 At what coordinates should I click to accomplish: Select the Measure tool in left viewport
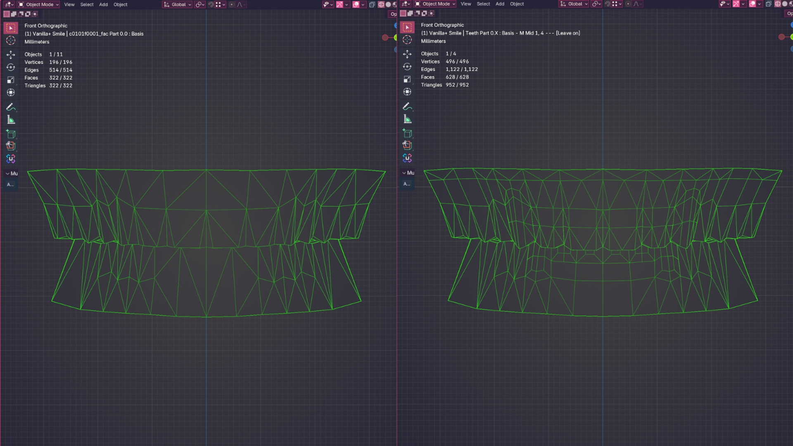coord(11,120)
